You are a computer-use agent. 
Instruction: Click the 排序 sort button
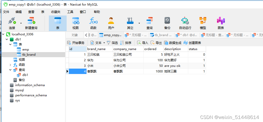click(x=126, y=43)
